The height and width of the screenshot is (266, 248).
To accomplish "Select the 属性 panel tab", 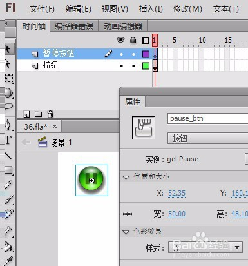I will click(x=133, y=101).
